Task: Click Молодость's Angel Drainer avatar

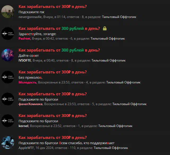Action: click(x=8, y=77)
